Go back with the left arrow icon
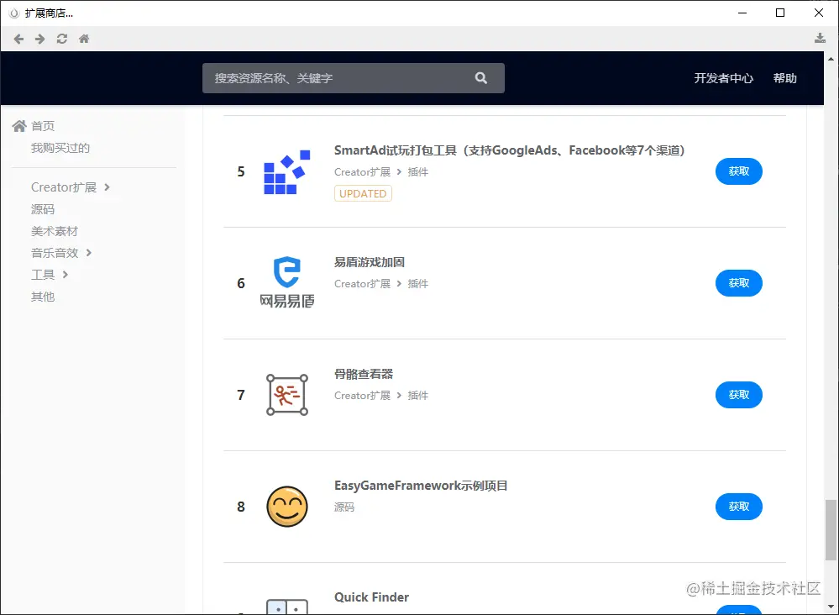839x615 pixels. [x=18, y=39]
